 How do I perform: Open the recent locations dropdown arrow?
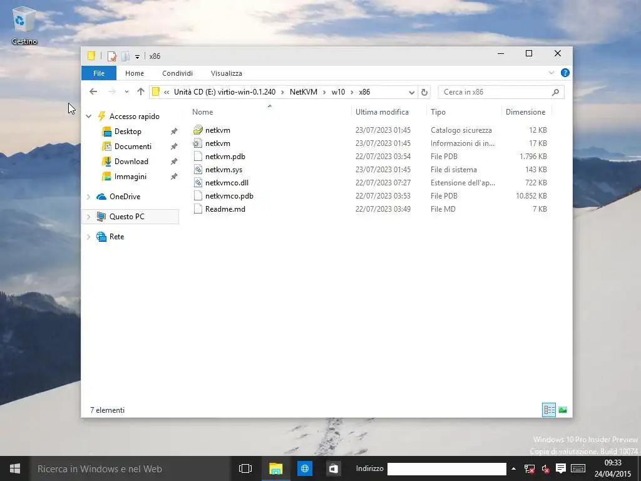126,92
